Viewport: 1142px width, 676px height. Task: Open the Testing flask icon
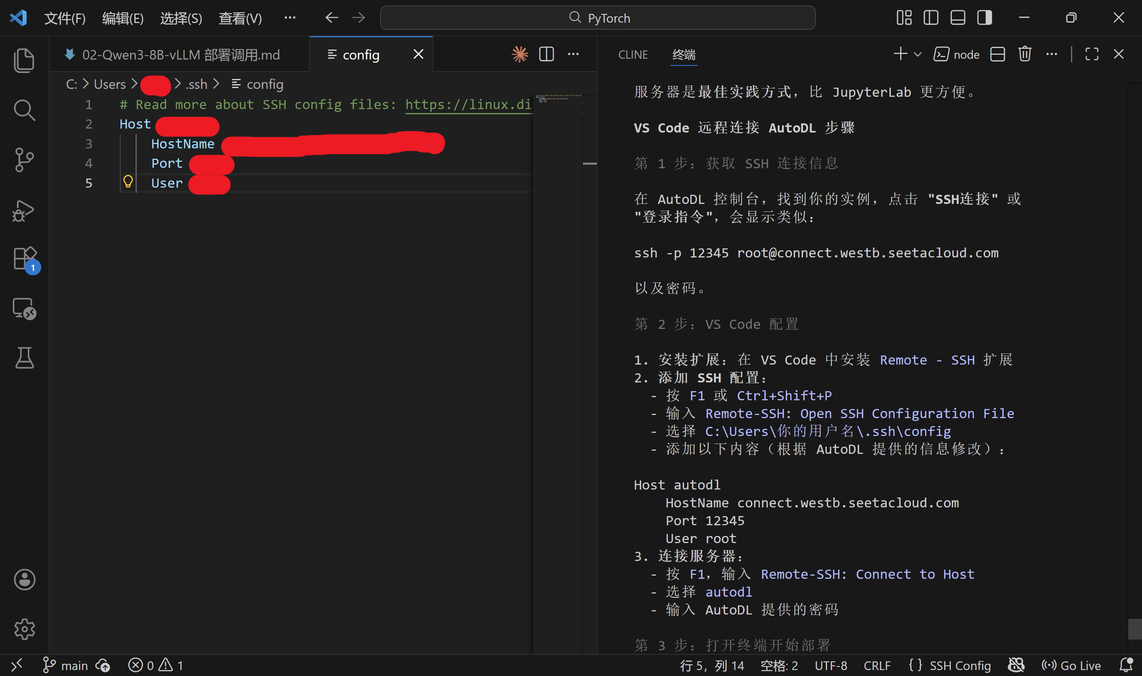[x=24, y=357]
